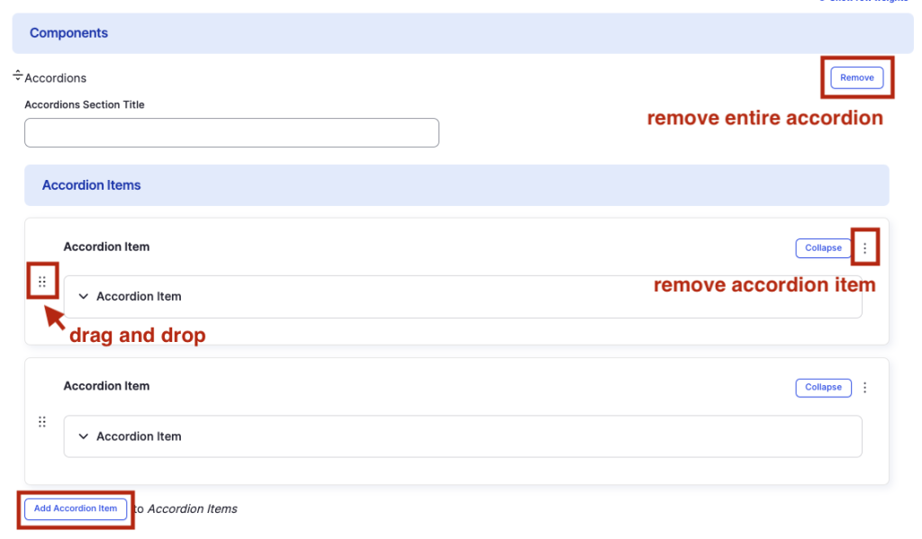Grab the first Accordion Item drag handle
The height and width of the screenshot is (539, 922).
(x=41, y=282)
